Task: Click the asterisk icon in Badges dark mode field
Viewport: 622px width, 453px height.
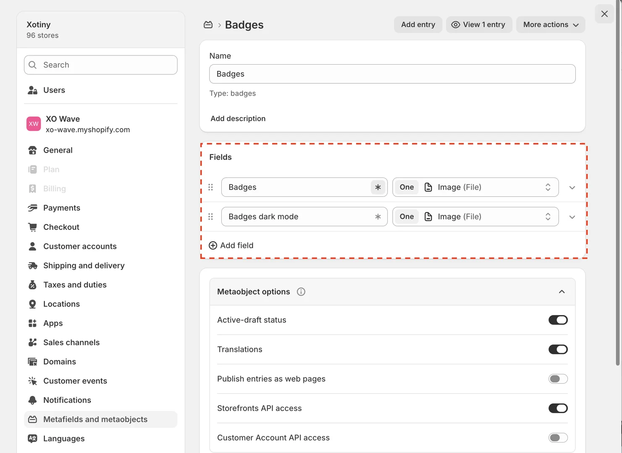Action: (x=378, y=216)
